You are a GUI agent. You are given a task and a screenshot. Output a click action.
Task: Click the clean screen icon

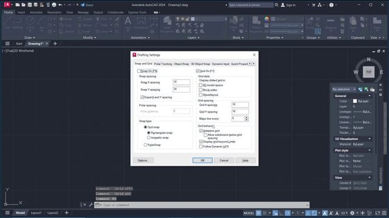pos(377,213)
